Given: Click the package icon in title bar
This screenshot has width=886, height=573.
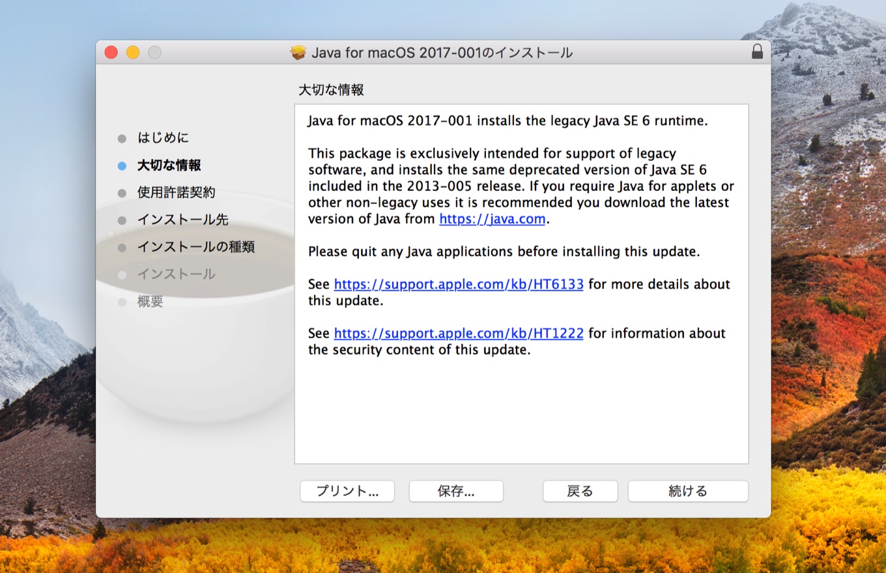Looking at the screenshot, I should coord(298,53).
